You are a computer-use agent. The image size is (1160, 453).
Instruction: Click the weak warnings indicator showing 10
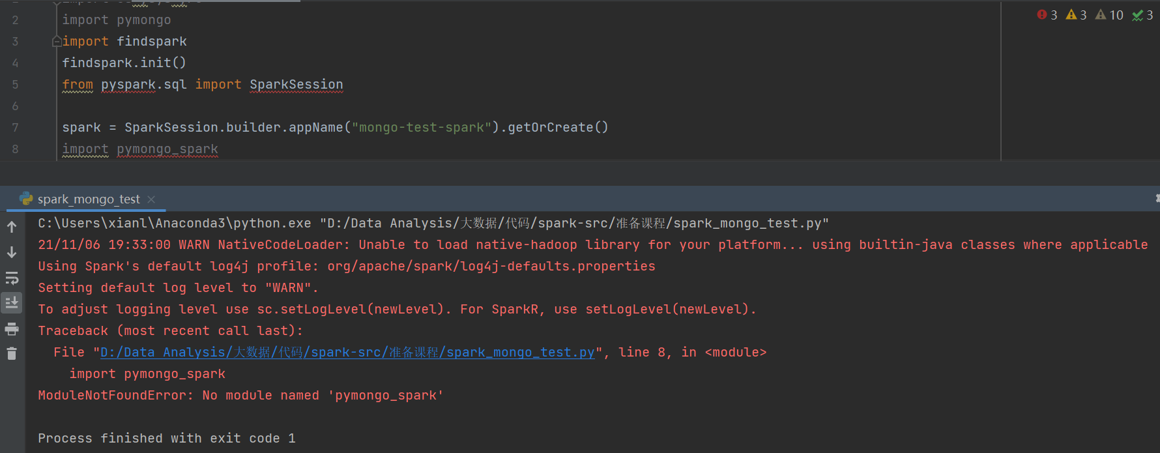(1109, 15)
